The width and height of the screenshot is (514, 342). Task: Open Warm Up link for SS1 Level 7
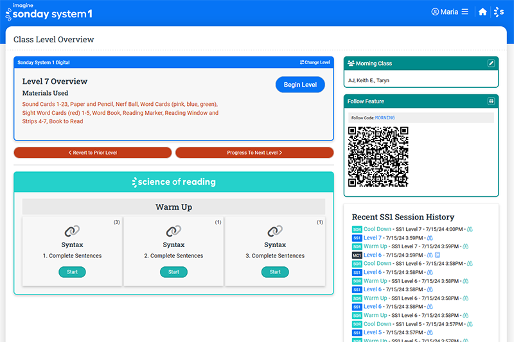coord(375,246)
